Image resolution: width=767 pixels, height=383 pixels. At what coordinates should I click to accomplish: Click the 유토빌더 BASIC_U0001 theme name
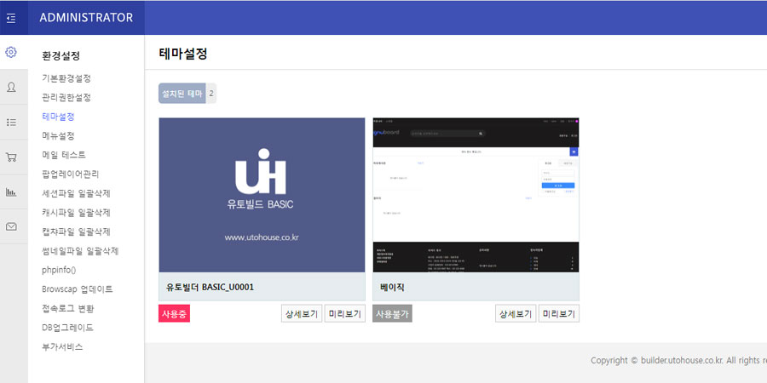(210, 288)
